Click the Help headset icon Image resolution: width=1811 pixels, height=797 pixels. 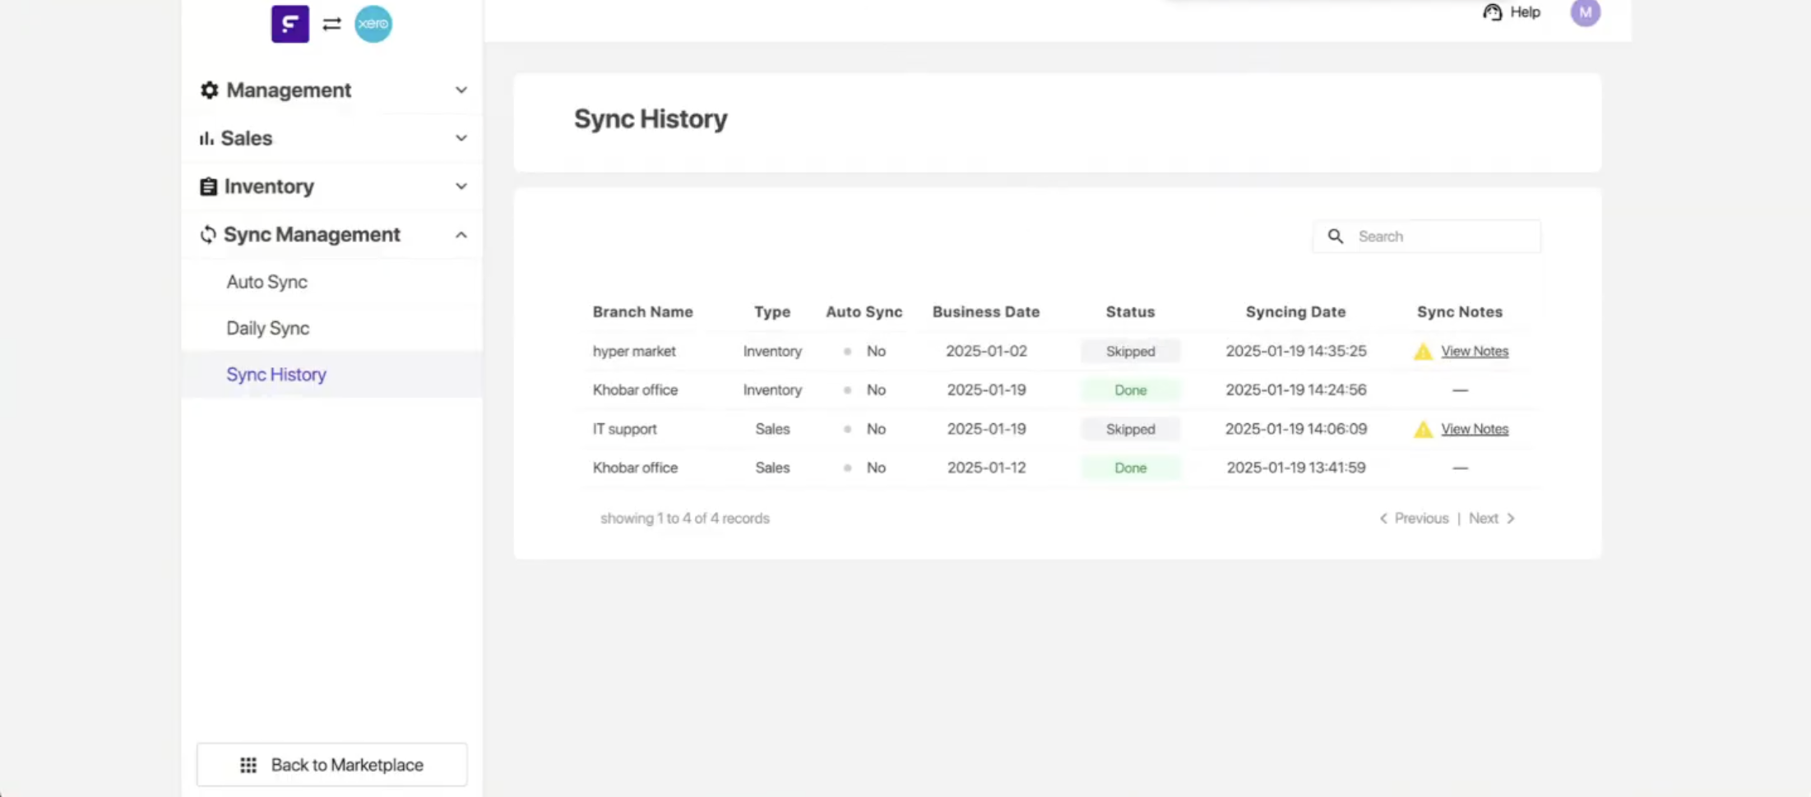point(1492,12)
